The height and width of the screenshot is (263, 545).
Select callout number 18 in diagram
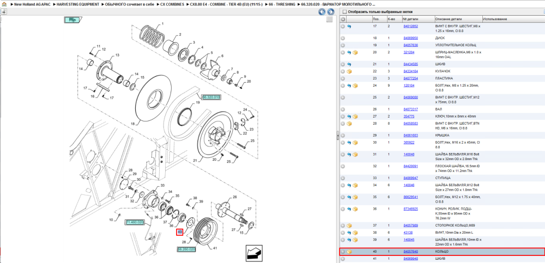[132, 124]
